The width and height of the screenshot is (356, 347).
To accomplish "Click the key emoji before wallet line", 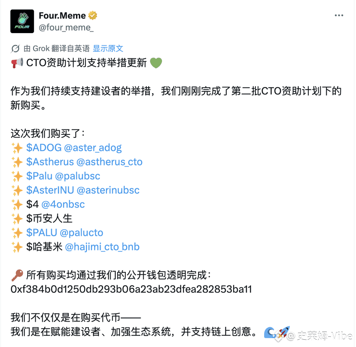I will (17, 275).
